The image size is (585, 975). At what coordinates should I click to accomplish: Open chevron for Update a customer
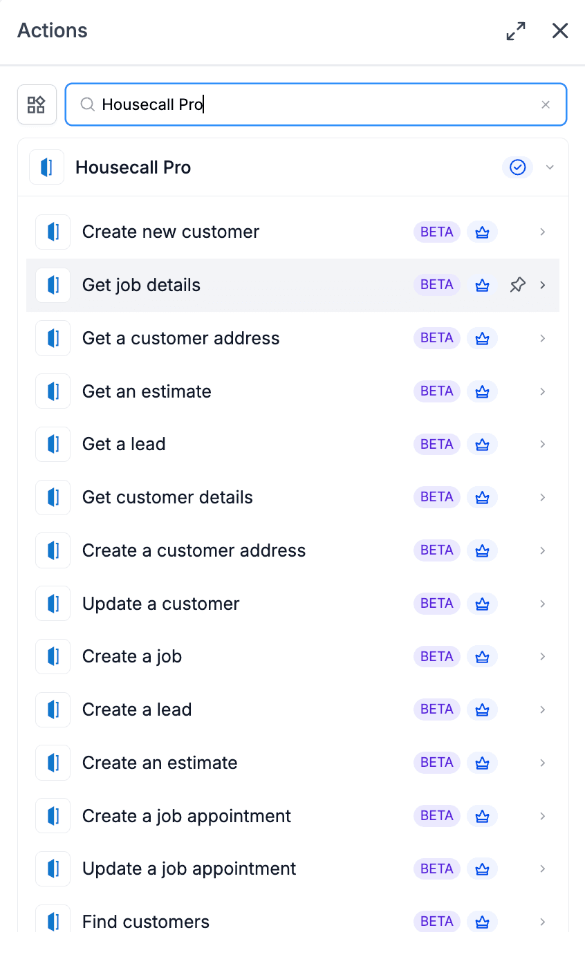click(543, 604)
